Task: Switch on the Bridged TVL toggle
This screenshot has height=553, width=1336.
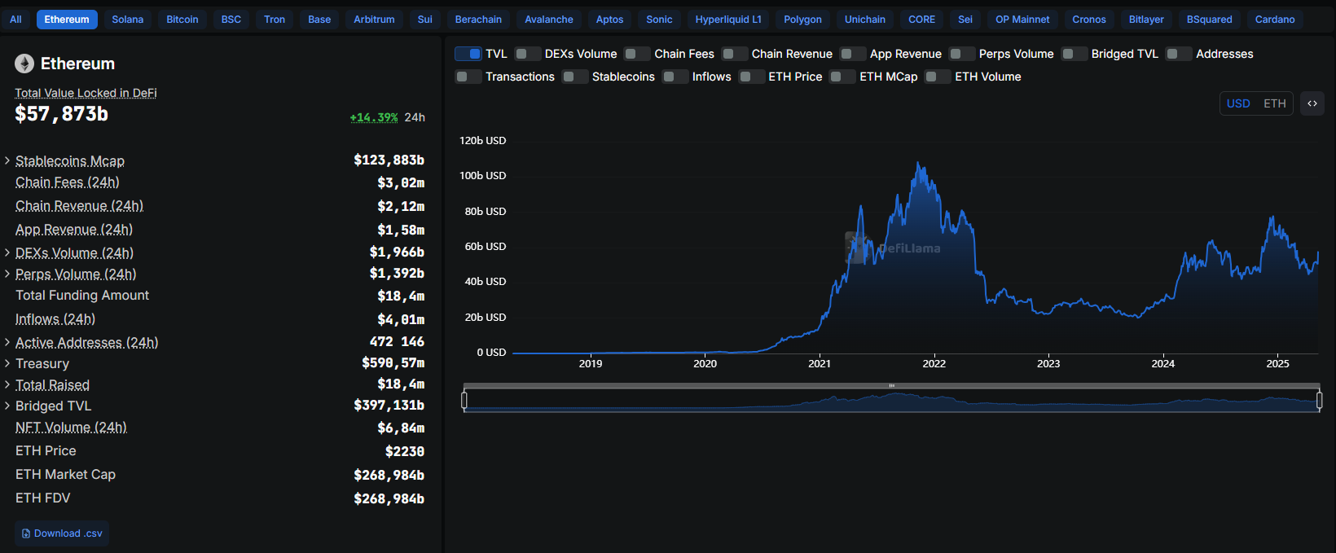Action: (1075, 54)
